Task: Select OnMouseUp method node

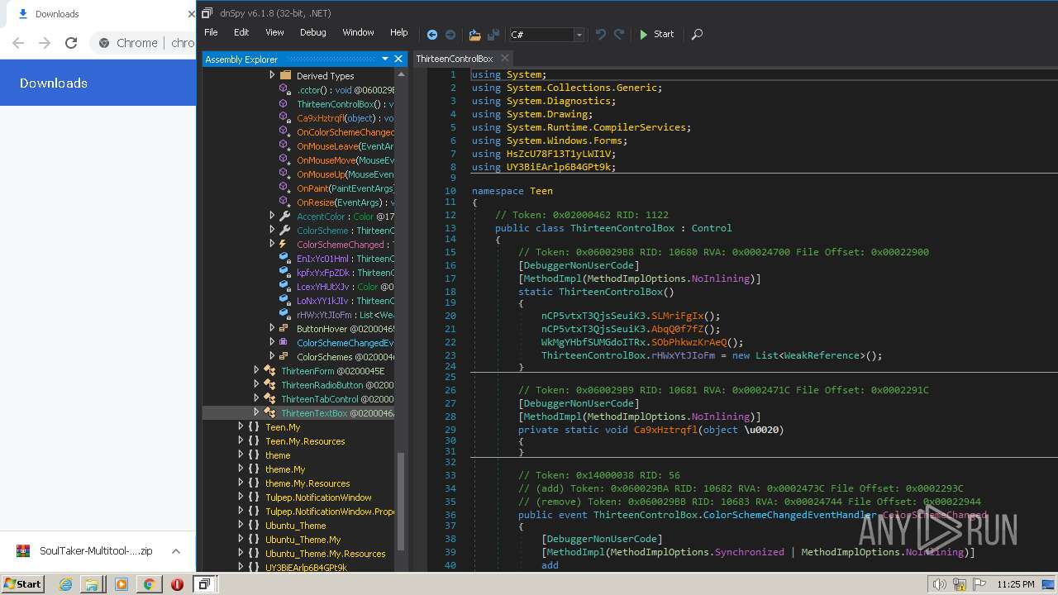Action: (x=346, y=174)
